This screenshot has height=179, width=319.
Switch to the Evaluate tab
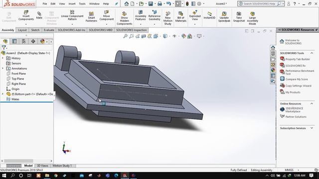pos(49,30)
